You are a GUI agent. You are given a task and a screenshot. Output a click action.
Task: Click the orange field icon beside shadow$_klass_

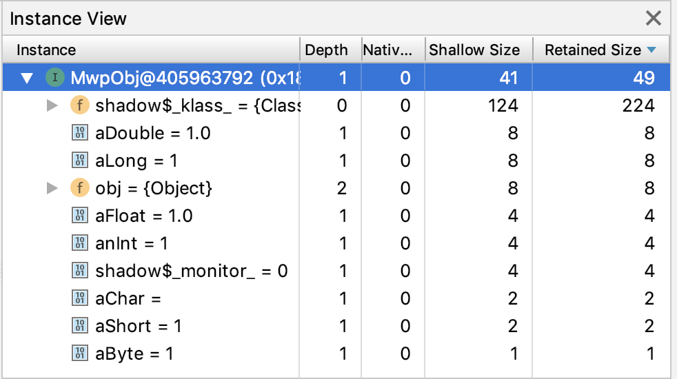[79, 105]
